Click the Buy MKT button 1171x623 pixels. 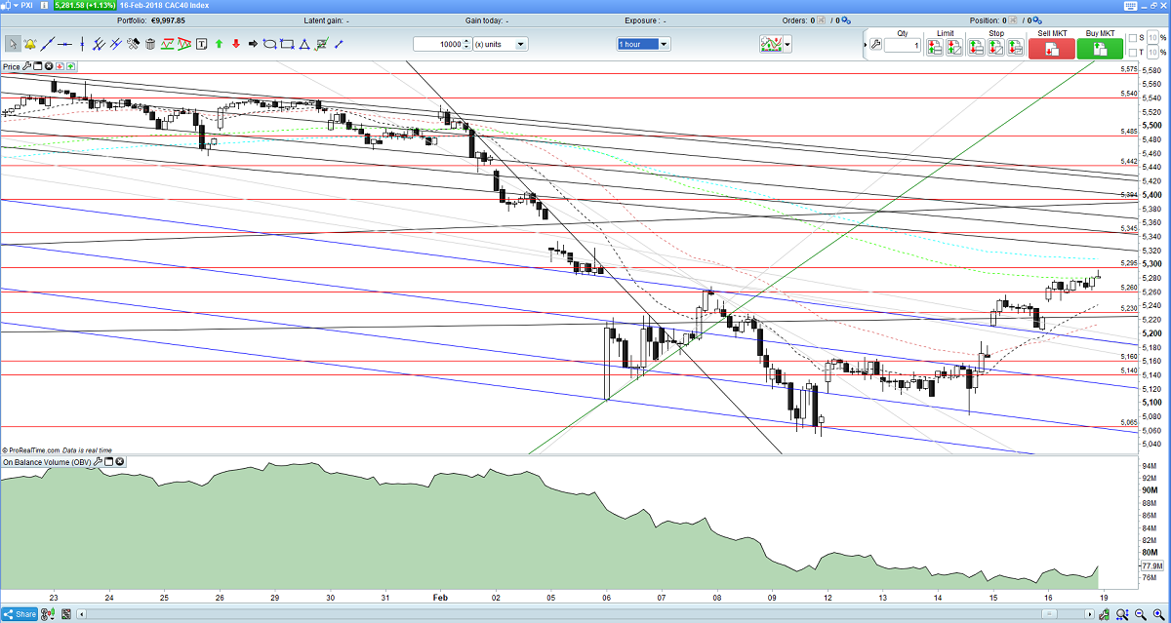(1100, 48)
